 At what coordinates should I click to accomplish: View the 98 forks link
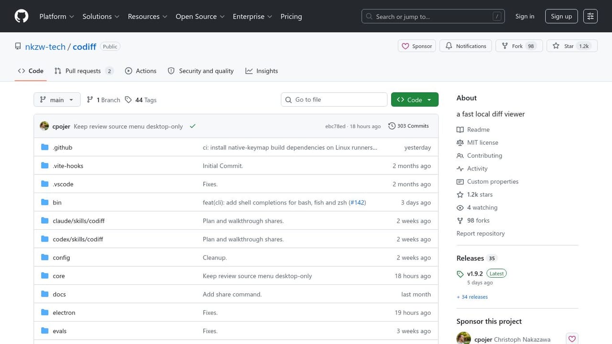click(473, 220)
